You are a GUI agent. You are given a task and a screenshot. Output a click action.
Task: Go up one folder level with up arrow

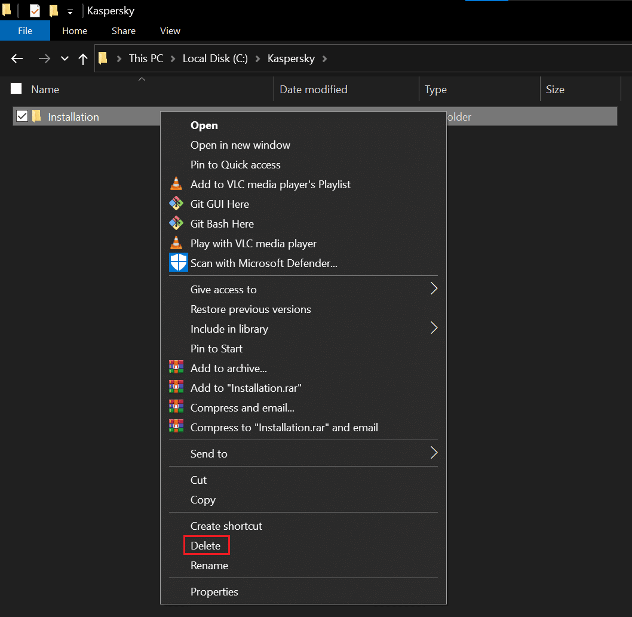click(83, 59)
